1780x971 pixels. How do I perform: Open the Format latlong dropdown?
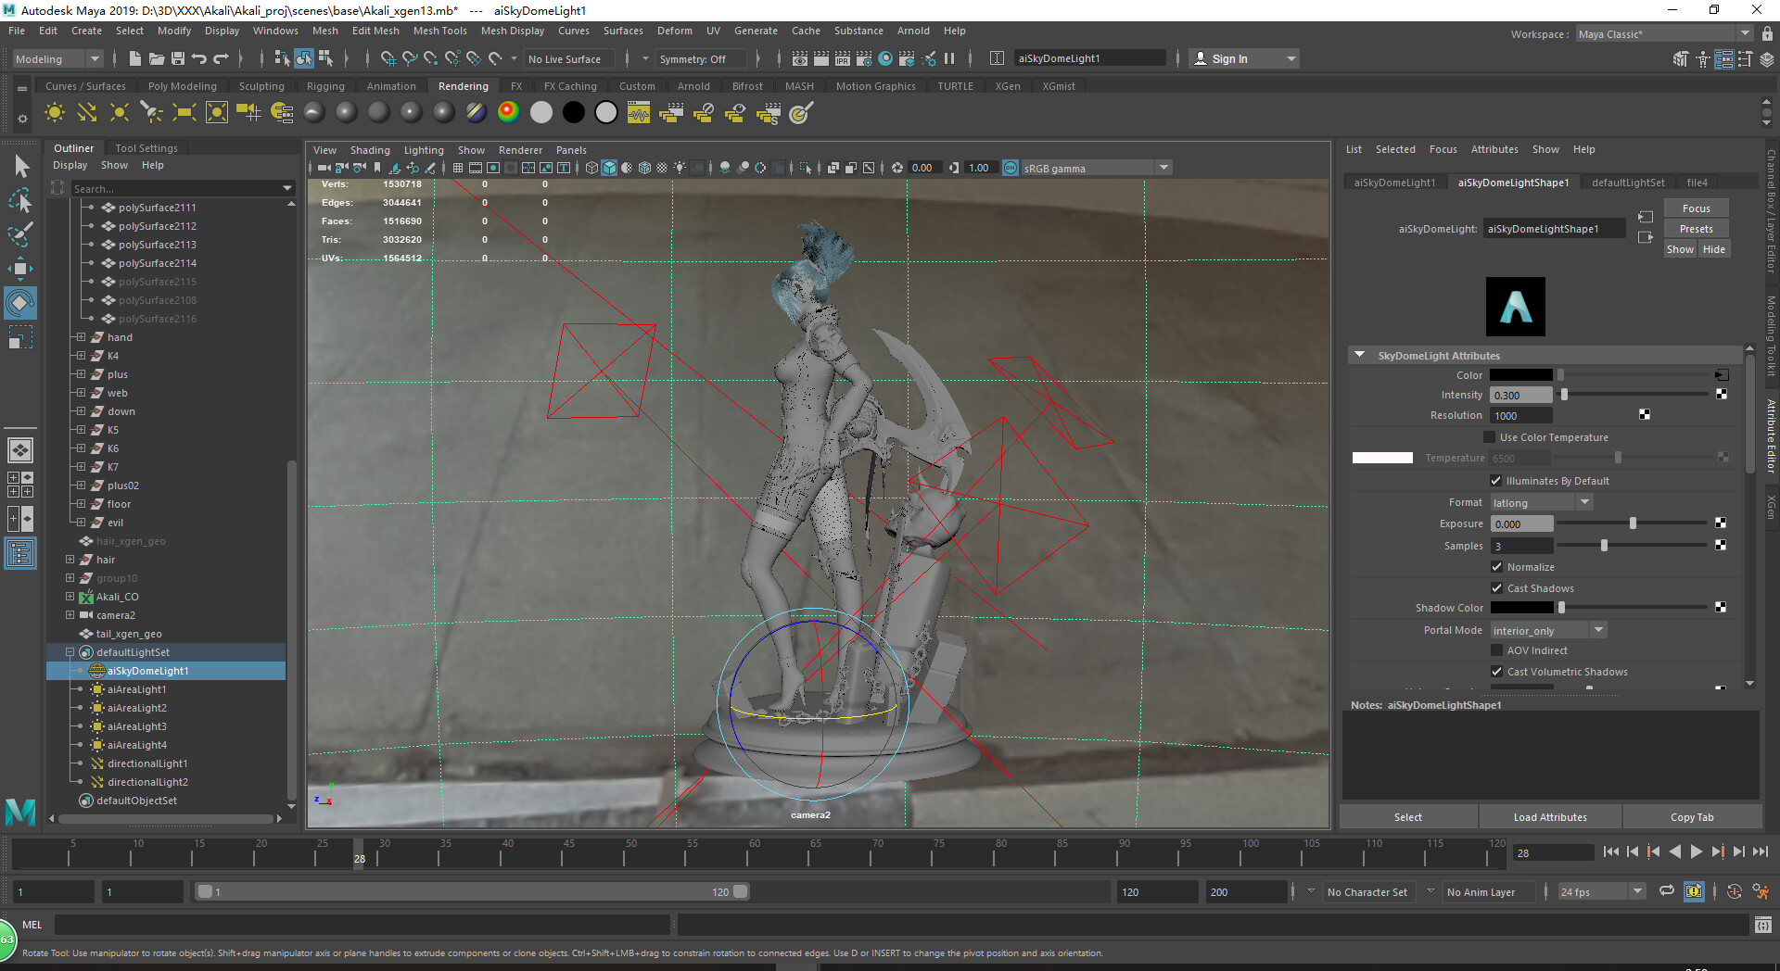(1541, 502)
